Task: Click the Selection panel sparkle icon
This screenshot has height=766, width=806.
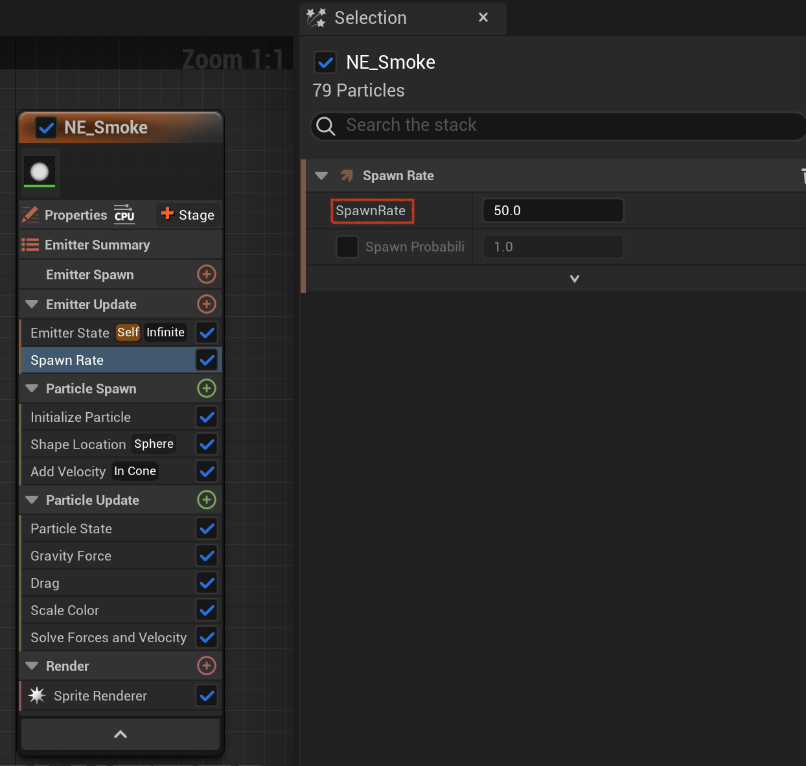Action: 316,17
